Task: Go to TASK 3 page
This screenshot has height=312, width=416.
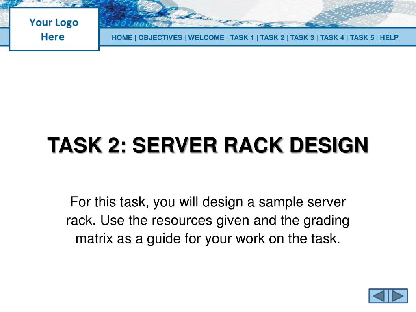Action: [x=302, y=38]
